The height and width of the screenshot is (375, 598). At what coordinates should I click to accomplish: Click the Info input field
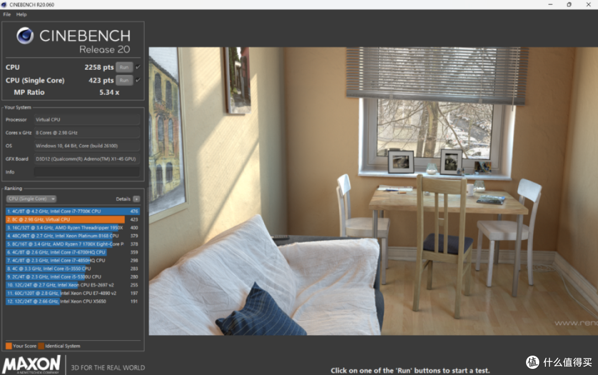pos(86,172)
